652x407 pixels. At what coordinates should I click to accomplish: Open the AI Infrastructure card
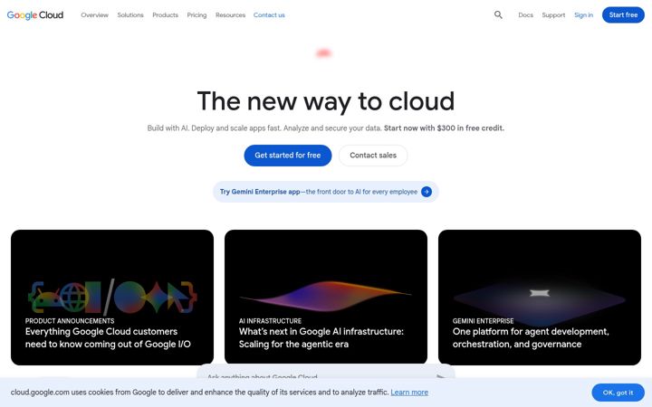(x=326, y=298)
